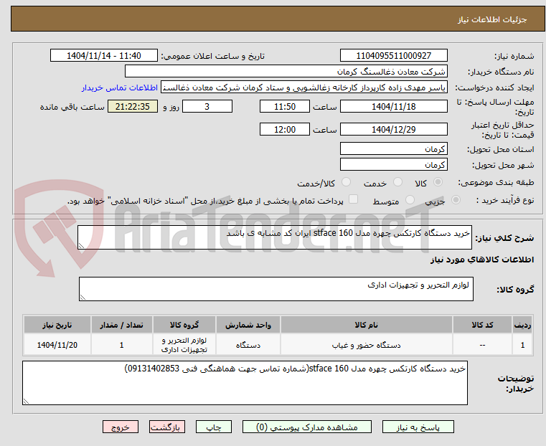Viewport: 546px width, 446px height.
Task: Click the ردیف column header
Action: (x=522, y=325)
